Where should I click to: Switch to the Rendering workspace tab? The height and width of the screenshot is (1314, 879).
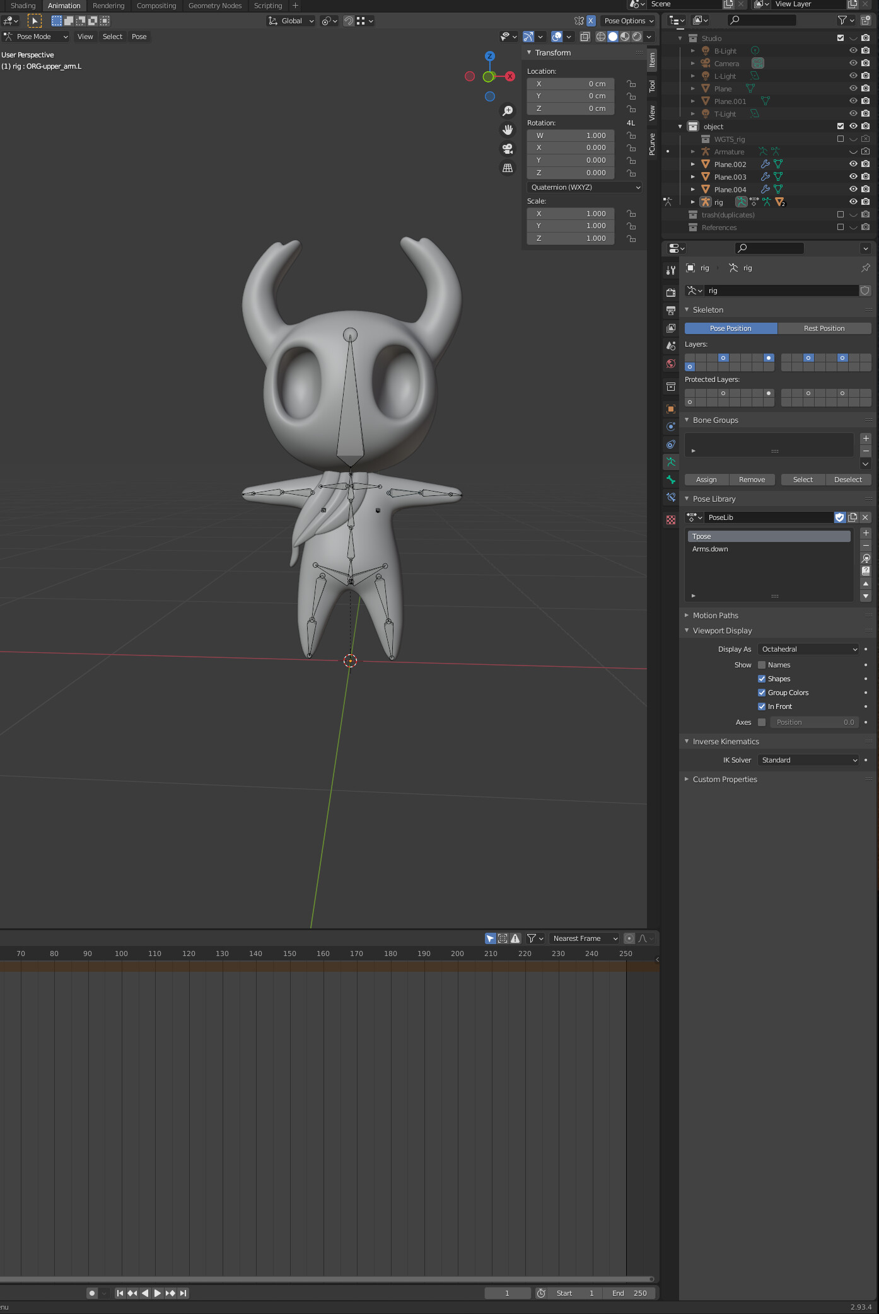click(x=108, y=6)
